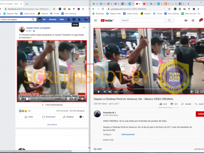This screenshot has width=204, height=153.
Task: Open a new tab in the Facebook window
Action: tap(27, 4)
